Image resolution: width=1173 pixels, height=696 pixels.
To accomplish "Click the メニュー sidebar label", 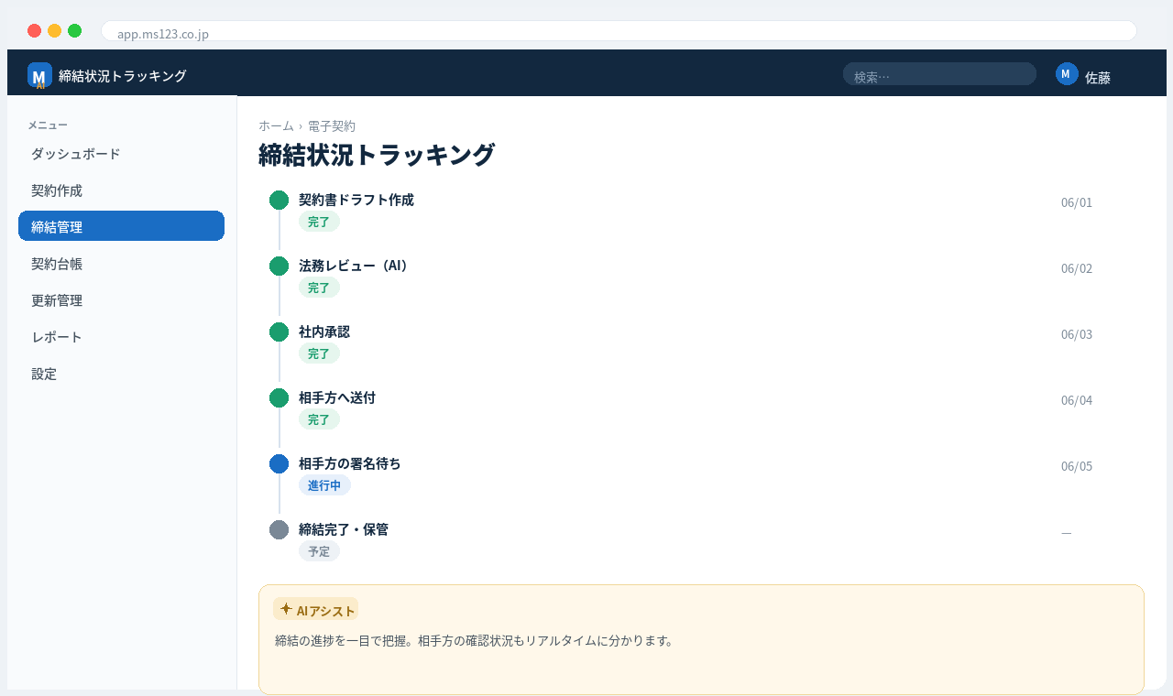I will click(x=48, y=125).
